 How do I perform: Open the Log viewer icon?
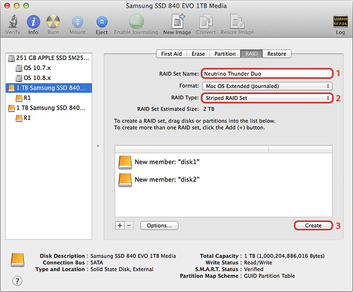pos(340,22)
